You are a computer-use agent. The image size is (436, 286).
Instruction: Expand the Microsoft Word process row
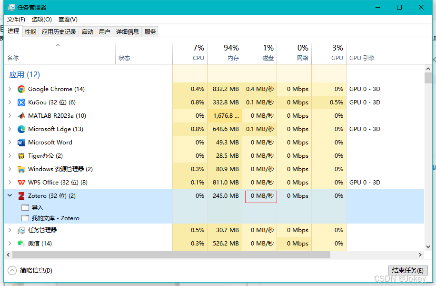pos(10,143)
